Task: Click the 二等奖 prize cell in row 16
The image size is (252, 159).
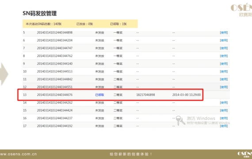Action: coord(118,118)
